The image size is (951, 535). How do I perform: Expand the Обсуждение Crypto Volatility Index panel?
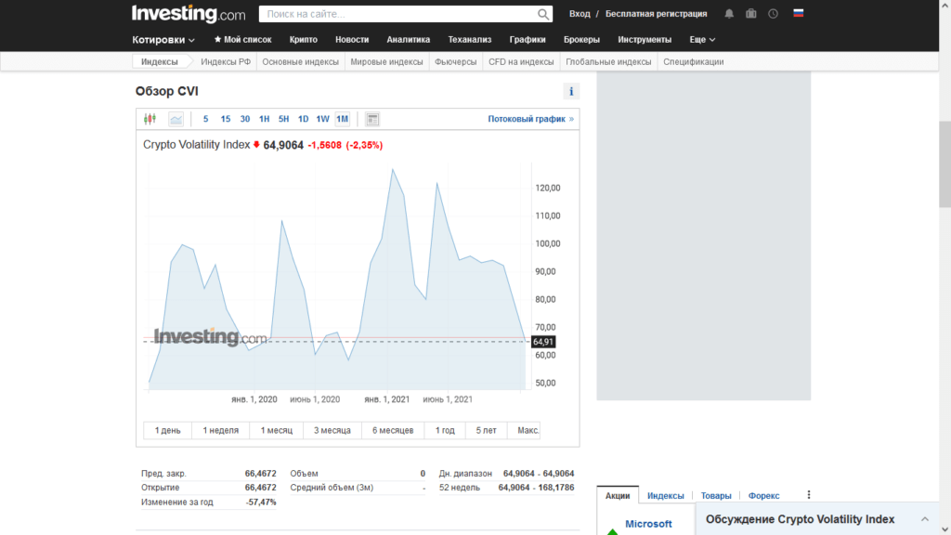pos(924,519)
